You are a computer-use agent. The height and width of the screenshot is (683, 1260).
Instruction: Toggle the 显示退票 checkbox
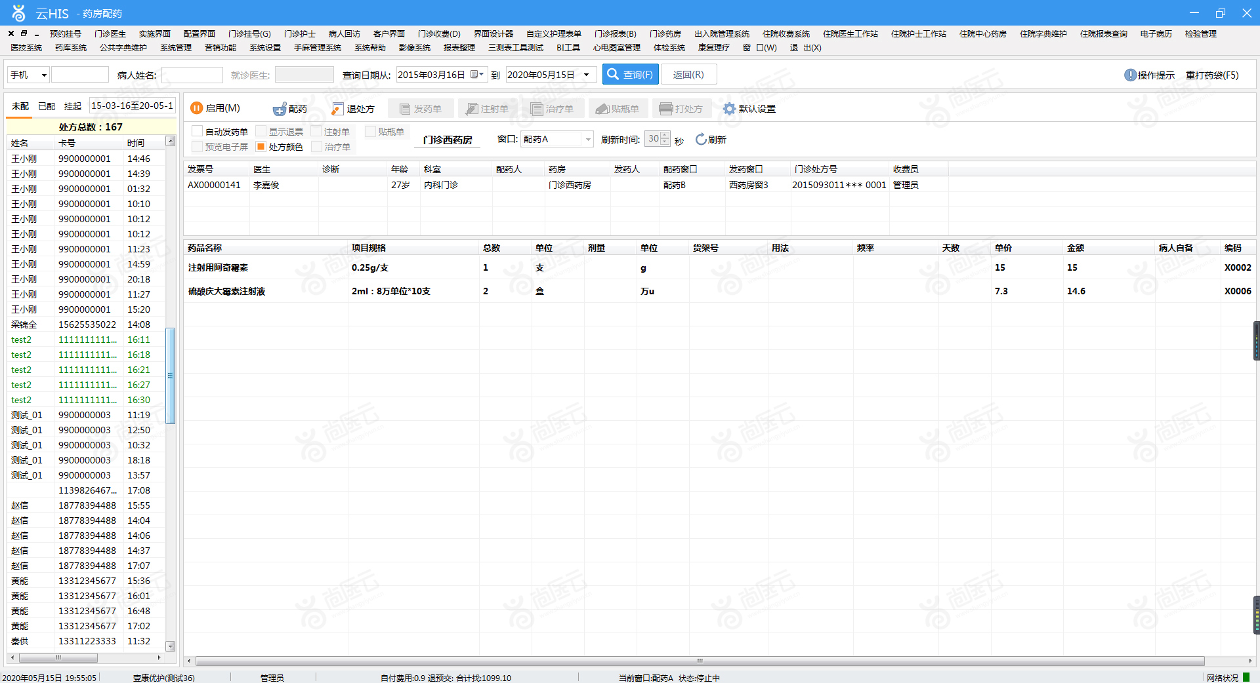[261, 131]
